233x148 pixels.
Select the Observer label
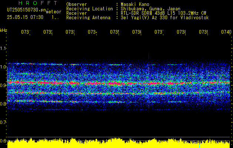[x=77, y=4]
